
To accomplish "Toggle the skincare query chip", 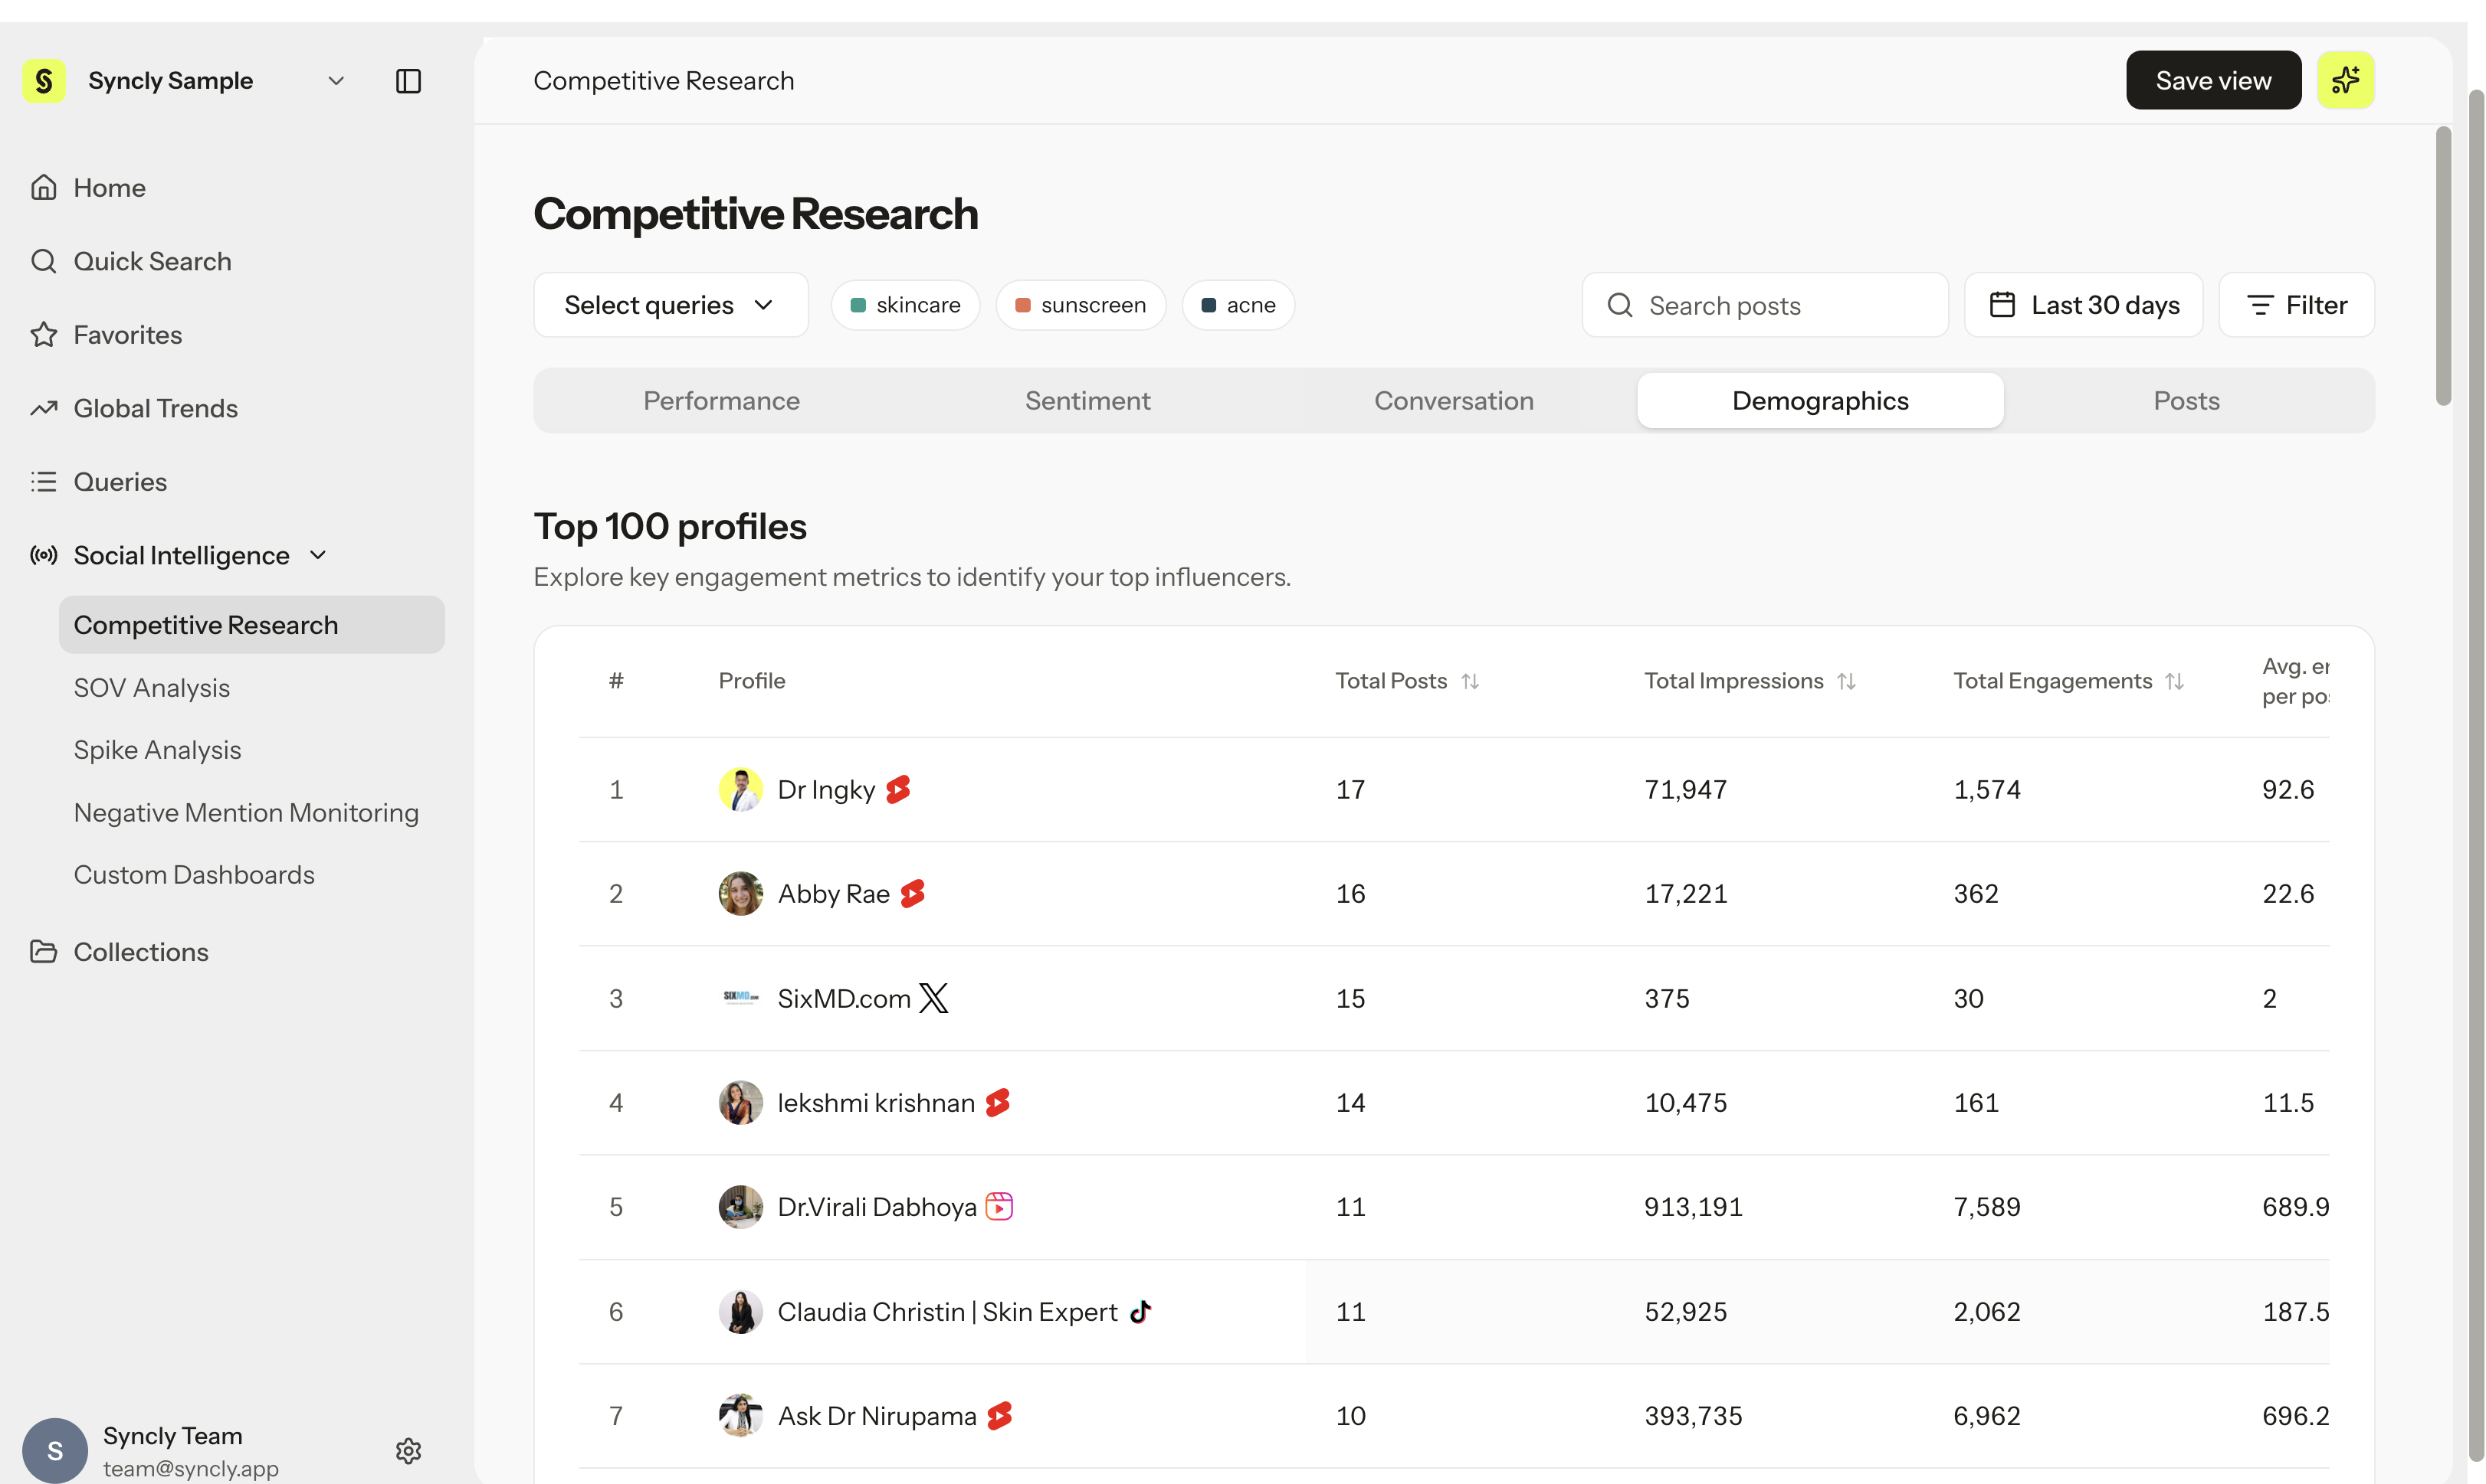I will coord(905,305).
